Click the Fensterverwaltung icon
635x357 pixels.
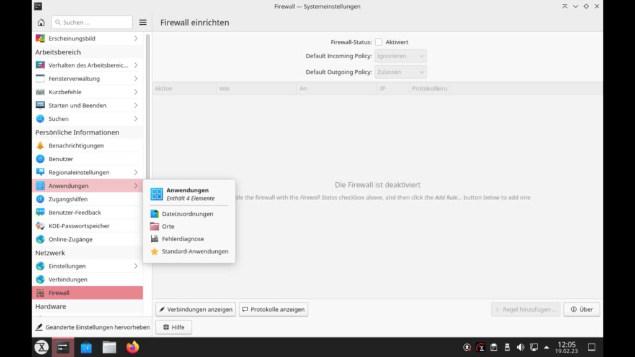tap(40, 79)
